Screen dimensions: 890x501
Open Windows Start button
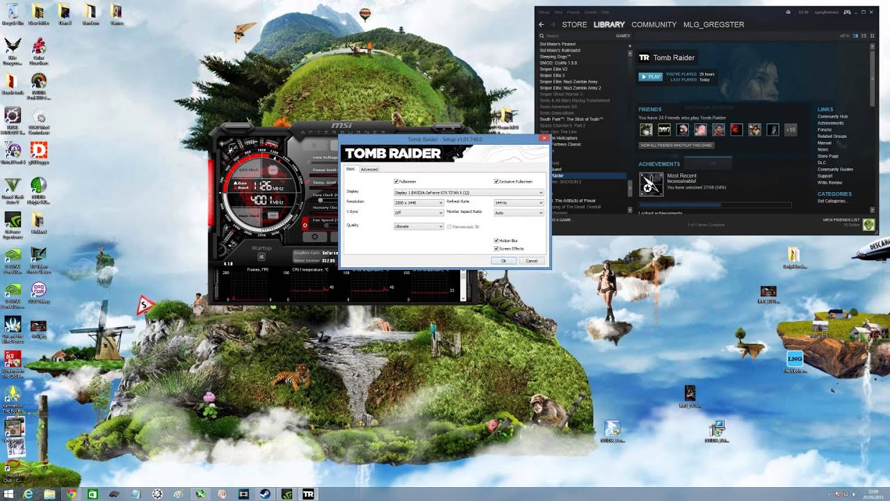coord(10,494)
